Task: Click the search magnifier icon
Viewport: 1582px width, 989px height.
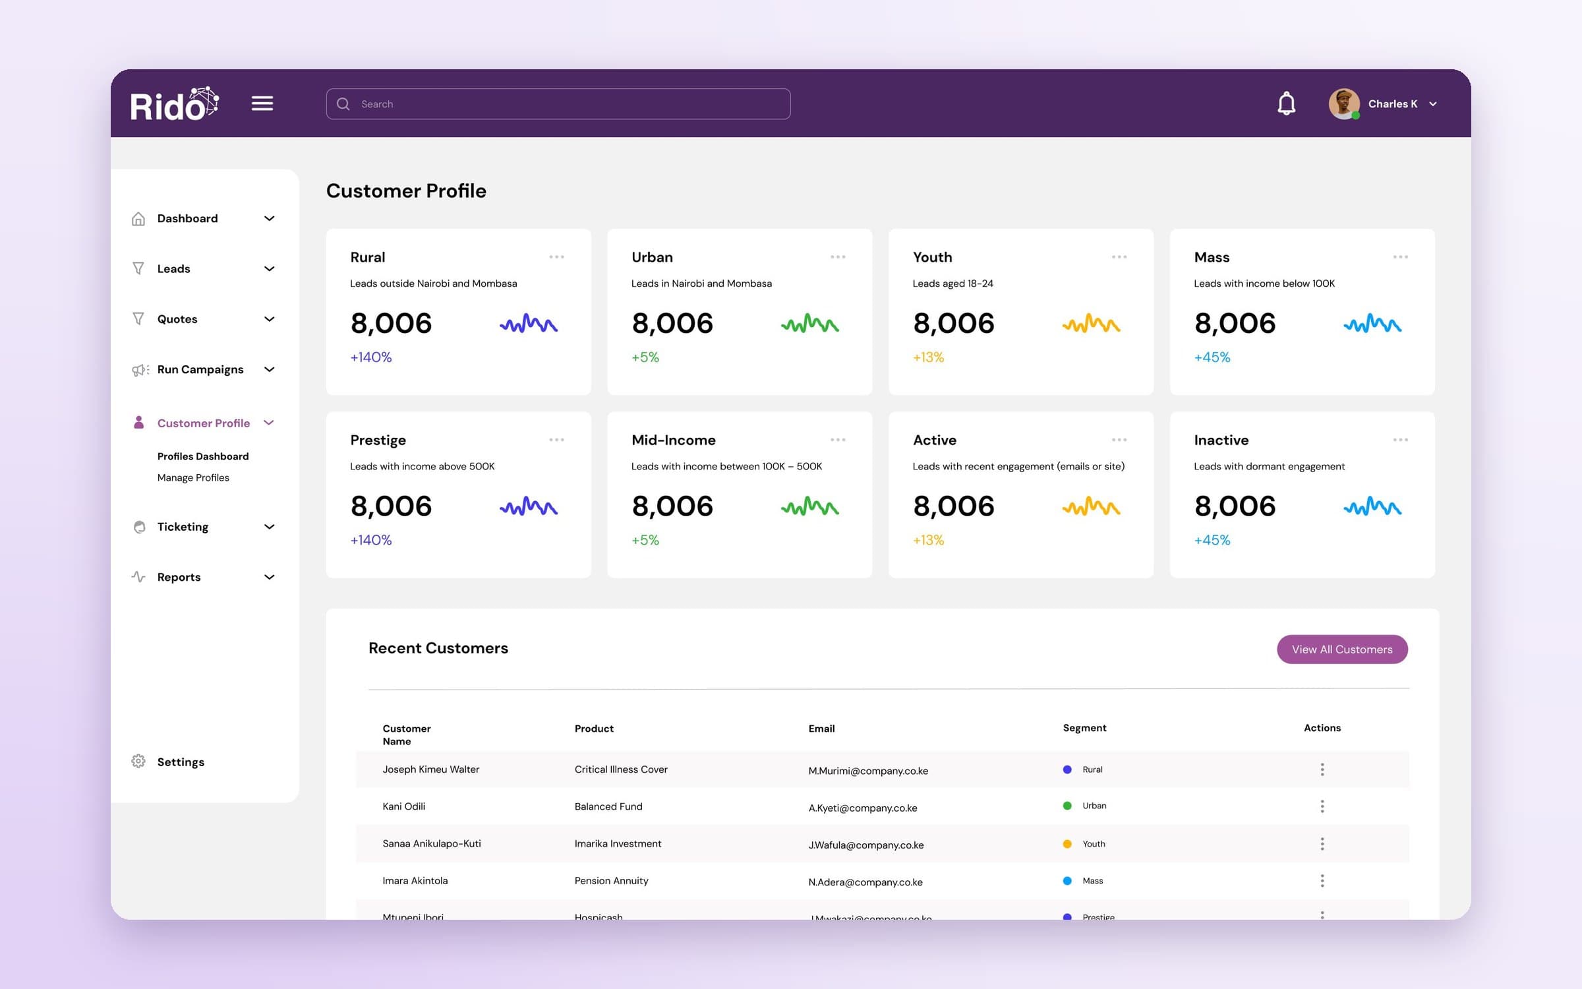Action: (343, 104)
